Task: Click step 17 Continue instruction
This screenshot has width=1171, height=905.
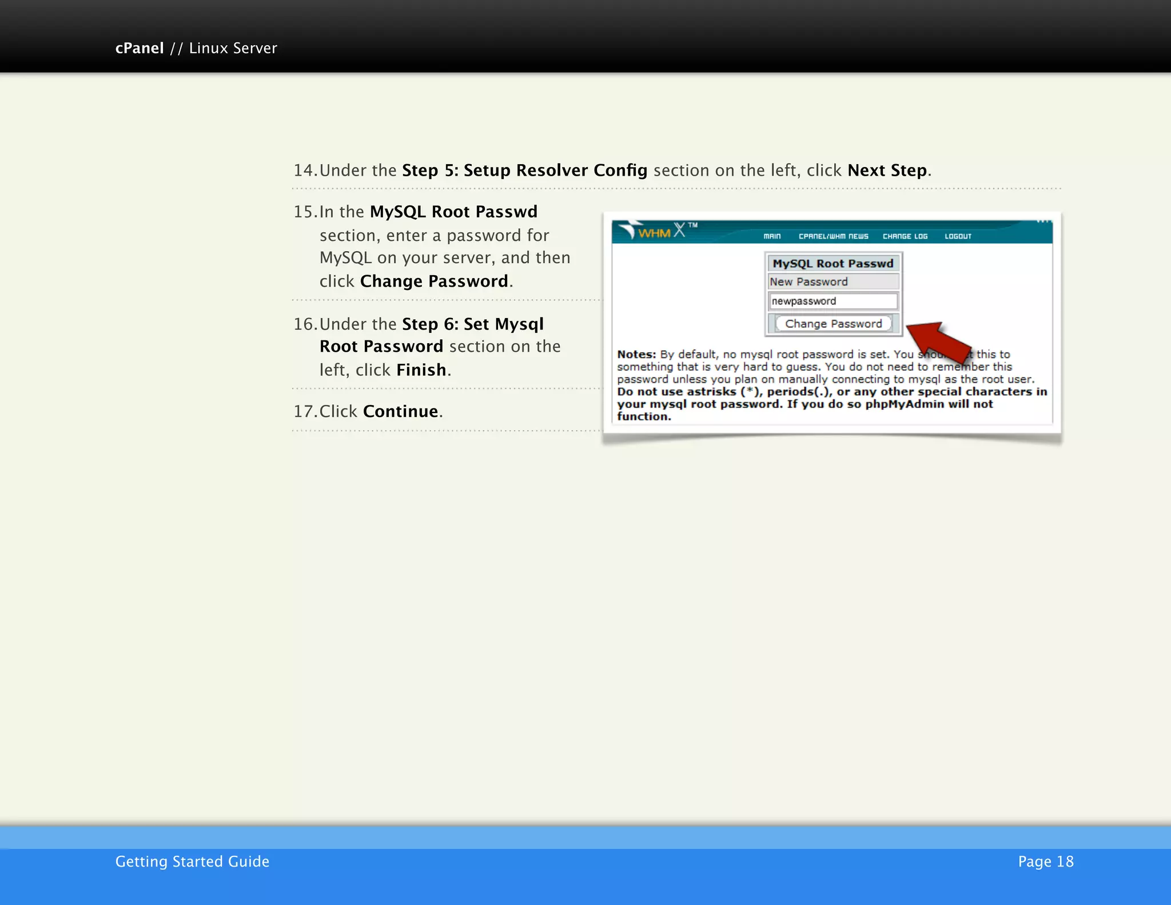Action: click(x=368, y=411)
